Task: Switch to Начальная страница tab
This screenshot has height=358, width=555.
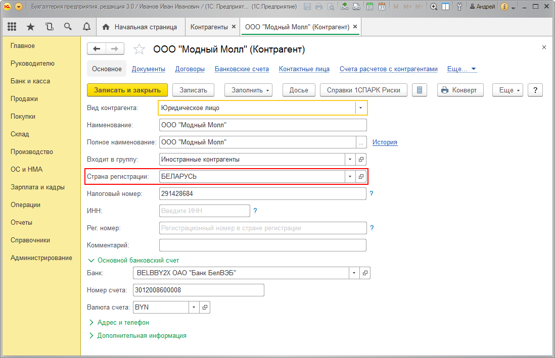Action: tap(140, 27)
